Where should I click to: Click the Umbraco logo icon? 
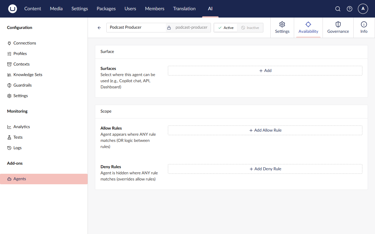(13, 9)
